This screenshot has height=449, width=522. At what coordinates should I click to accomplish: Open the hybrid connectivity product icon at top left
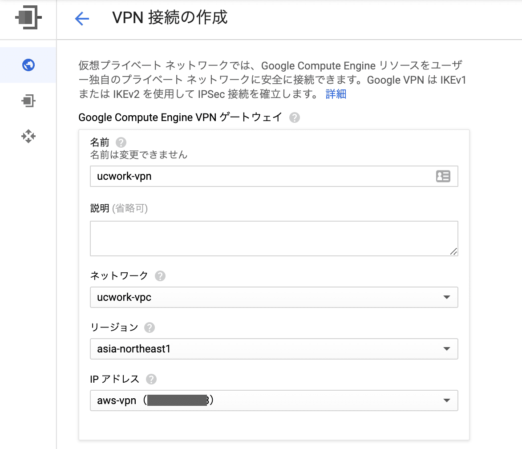pos(28,19)
